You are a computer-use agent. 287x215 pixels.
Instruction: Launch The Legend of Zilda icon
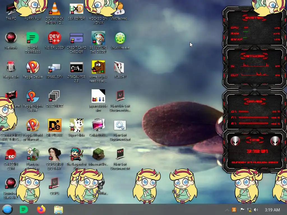click(76, 158)
